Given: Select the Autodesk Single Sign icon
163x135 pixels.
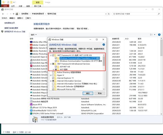Looking at the screenshot, I should [x=31, y=96].
